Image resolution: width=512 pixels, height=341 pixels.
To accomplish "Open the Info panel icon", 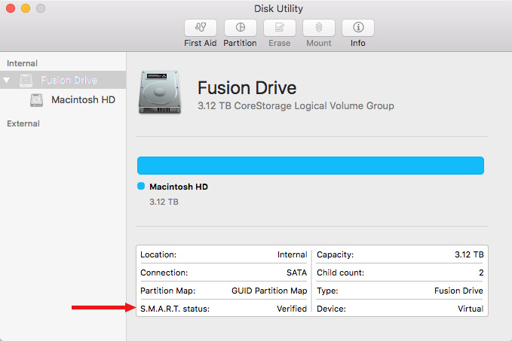I will click(x=358, y=28).
